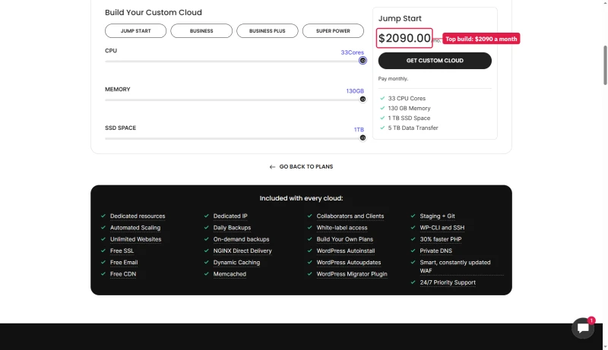Click the Collaborators and Clients feature
Viewport: 608px width, 350px height.
pos(350,216)
